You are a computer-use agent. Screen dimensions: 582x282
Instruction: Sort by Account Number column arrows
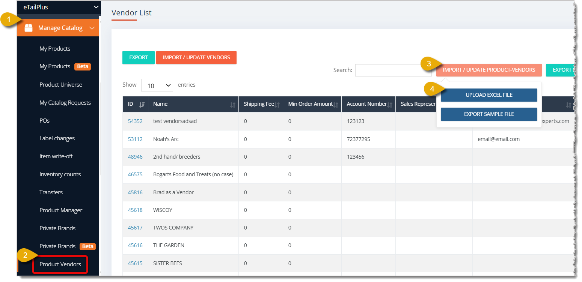point(390,105)
